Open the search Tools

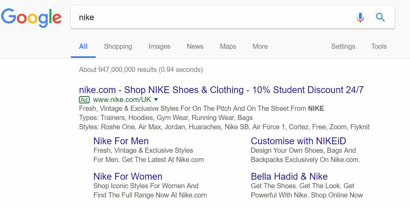point(379,46)
